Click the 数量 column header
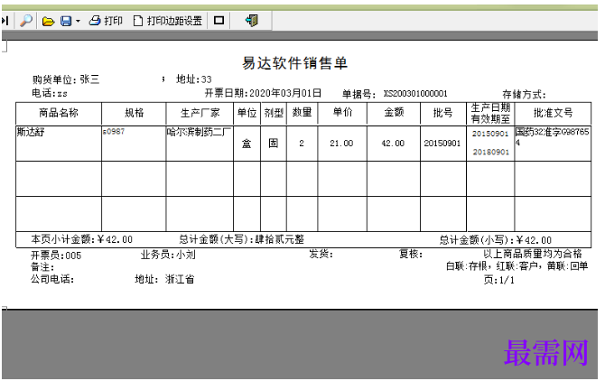 tap(302, 112)
